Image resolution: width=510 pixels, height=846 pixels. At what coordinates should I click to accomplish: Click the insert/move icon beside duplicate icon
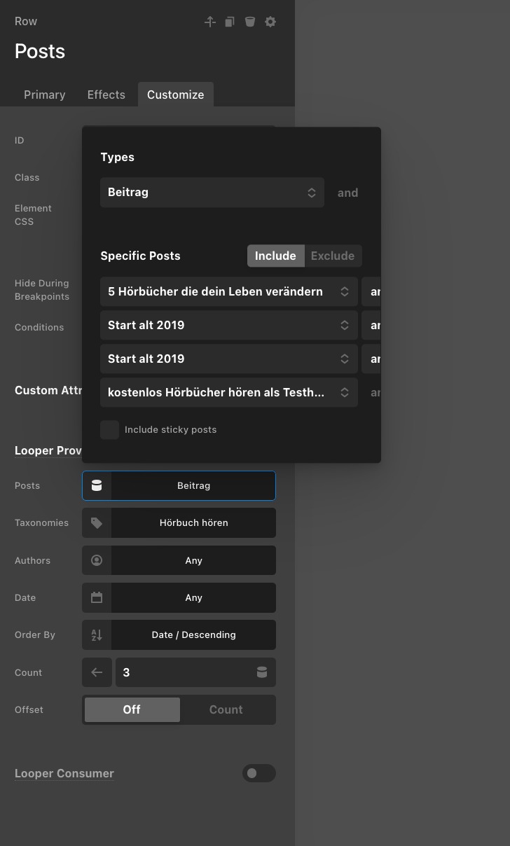[x=209, y=22]
